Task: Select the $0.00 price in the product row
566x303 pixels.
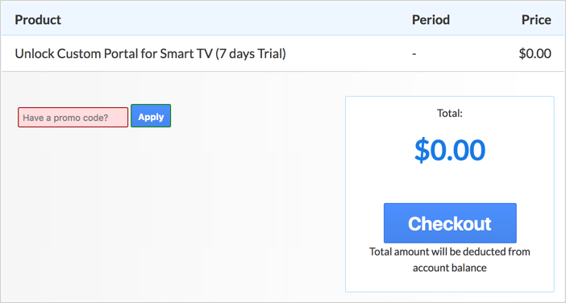Action: pyautogui.click(x=535, y=54)
